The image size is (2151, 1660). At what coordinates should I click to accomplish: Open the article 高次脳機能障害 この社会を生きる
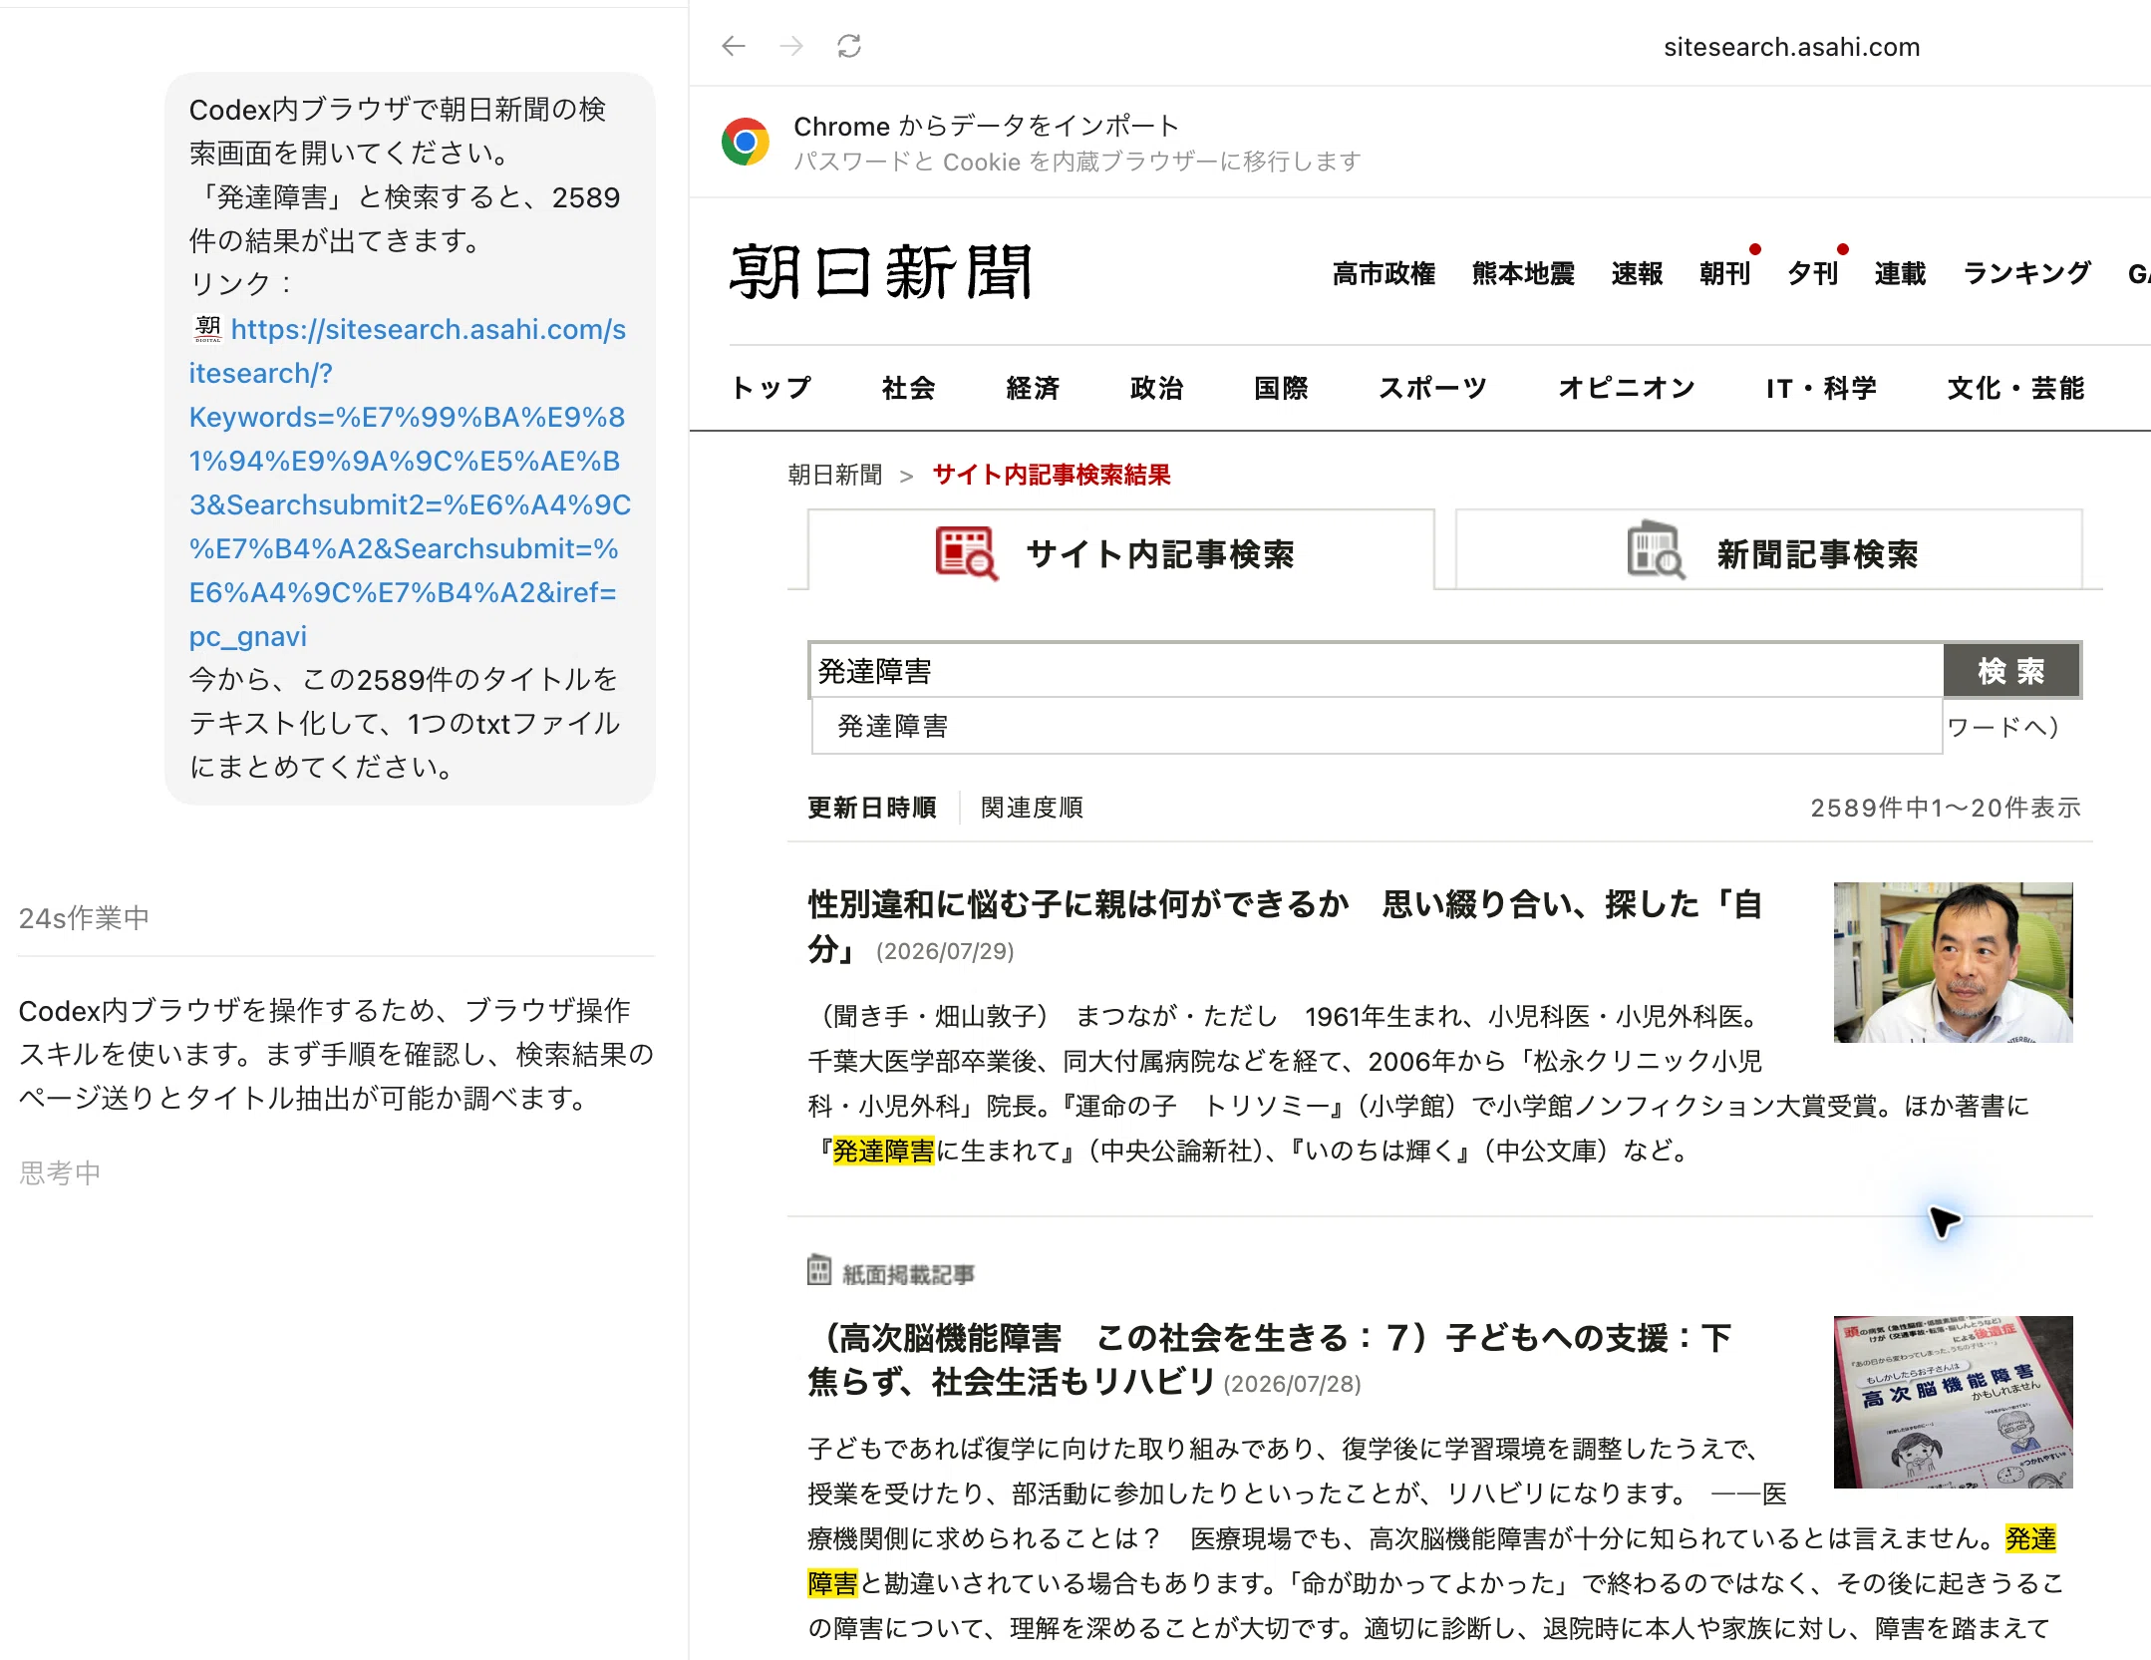[x=1270, y=1360]
